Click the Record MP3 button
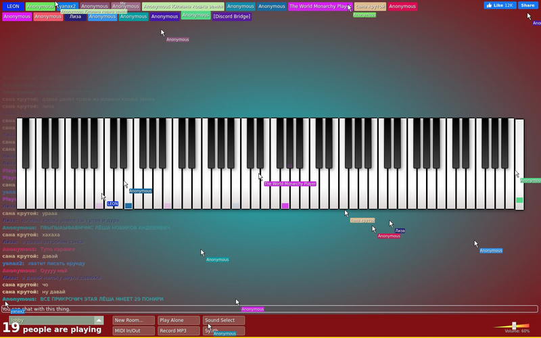Viewport: 541px width, 338px height. click(179, 331)
